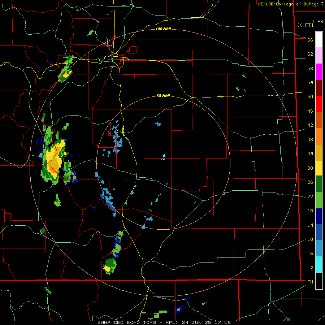The width and height of the screenshot is (325, 325).
Task: Click legend value 30
Action: click(310, 168)
